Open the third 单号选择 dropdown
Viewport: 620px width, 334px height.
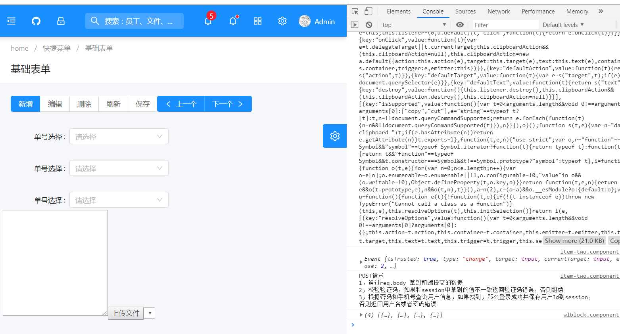pos(119,200)
